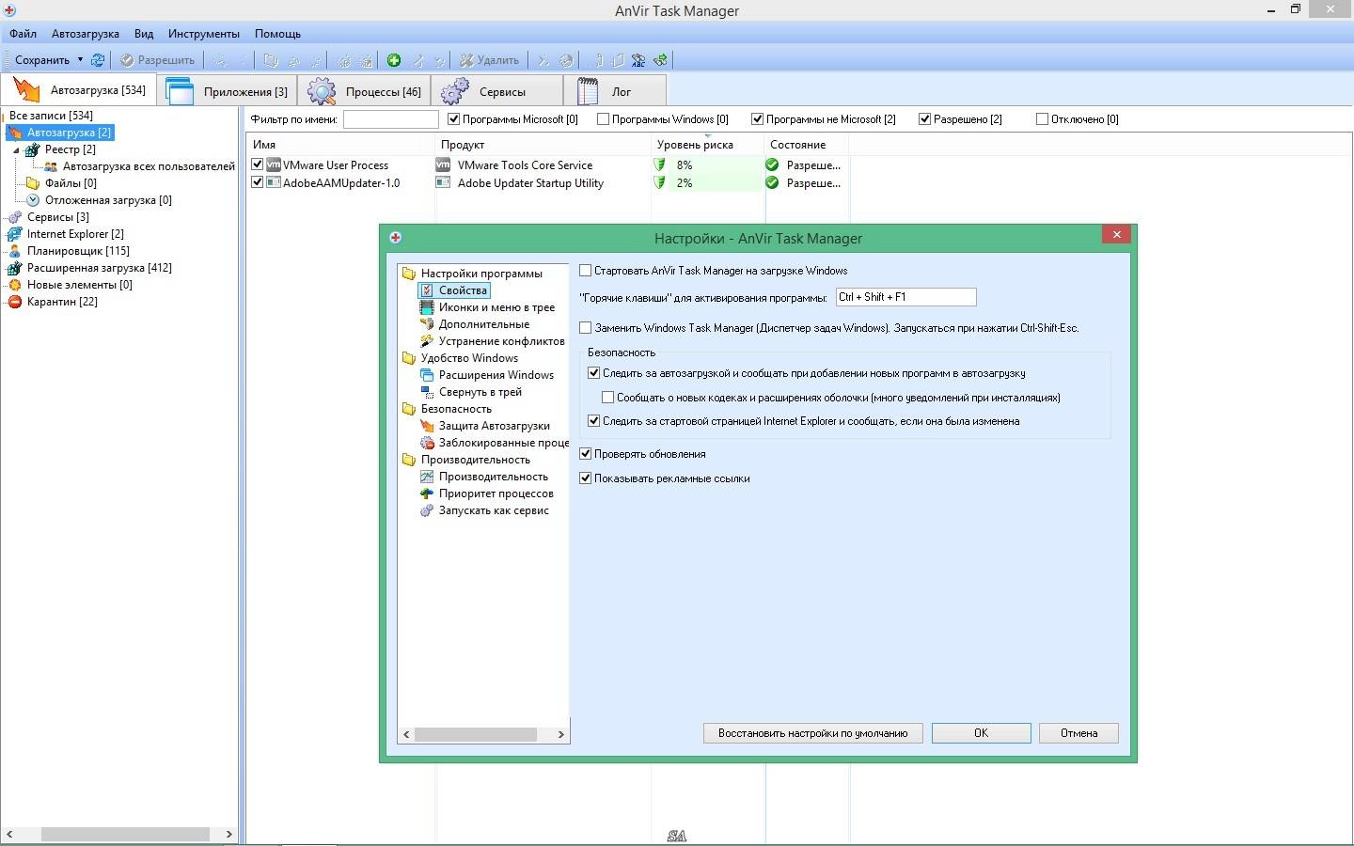Click the icon beside Защита Автозагрузки
The image size is (1354, 846).
tap(427, 426)
